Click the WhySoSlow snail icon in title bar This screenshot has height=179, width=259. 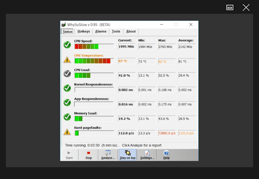coord(64,25)
